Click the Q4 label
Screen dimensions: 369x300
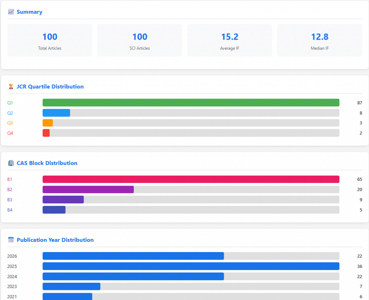(10, 133)
